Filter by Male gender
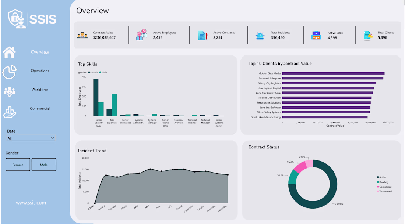 point(44,165)
